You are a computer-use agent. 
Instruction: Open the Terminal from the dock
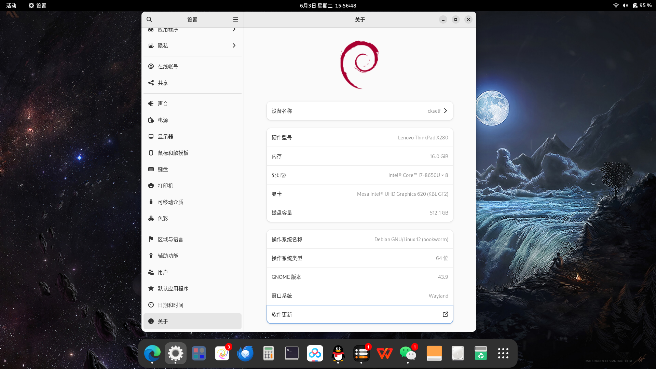coord(292,353)
